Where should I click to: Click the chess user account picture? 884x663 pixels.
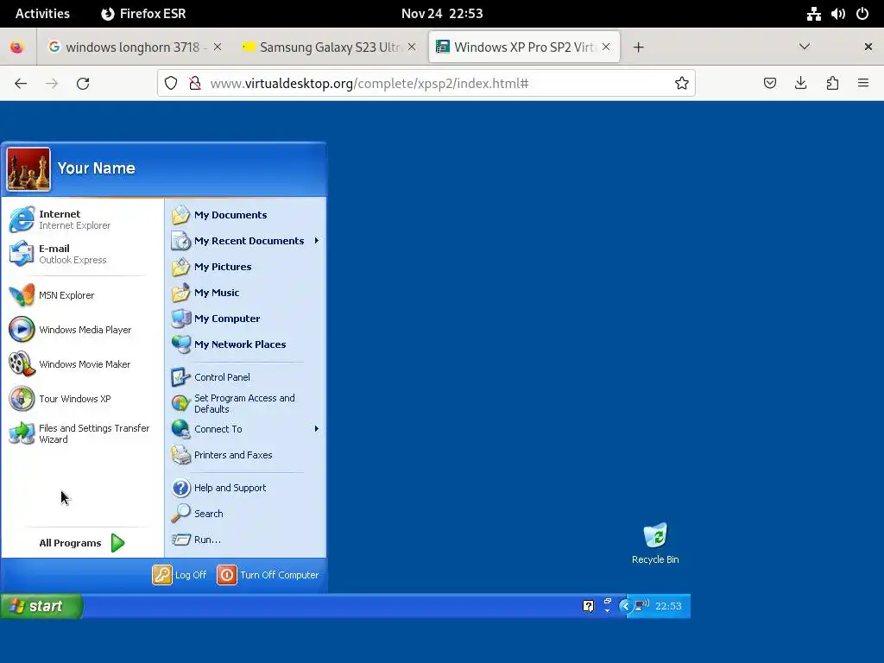coord(28,169)
